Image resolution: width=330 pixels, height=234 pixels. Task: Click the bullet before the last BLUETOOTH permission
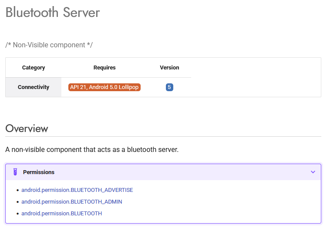pyautogui.click(x=17, y=214)
